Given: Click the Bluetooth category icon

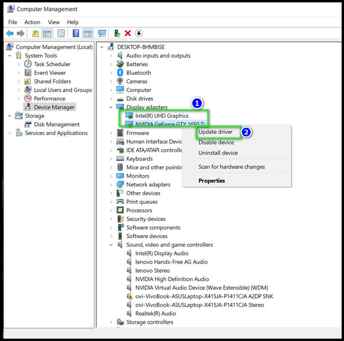Looking at the screenshot, I should point(120,73).
